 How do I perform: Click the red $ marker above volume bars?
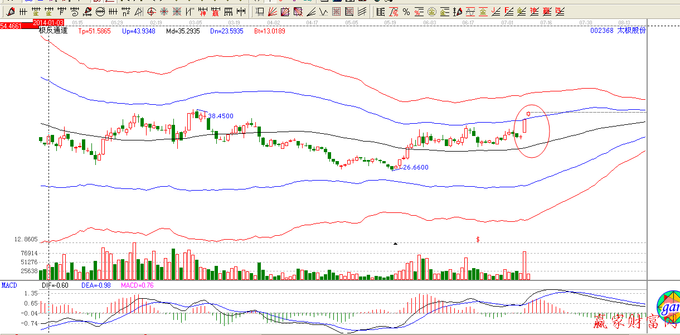[x=478, y=239]
